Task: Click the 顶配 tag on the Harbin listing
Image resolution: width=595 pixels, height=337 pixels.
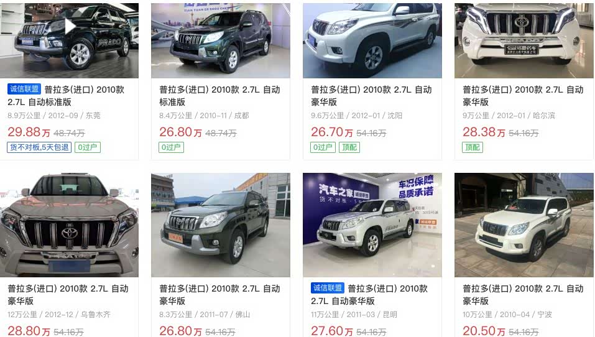Action: click(x=473, y=147)
